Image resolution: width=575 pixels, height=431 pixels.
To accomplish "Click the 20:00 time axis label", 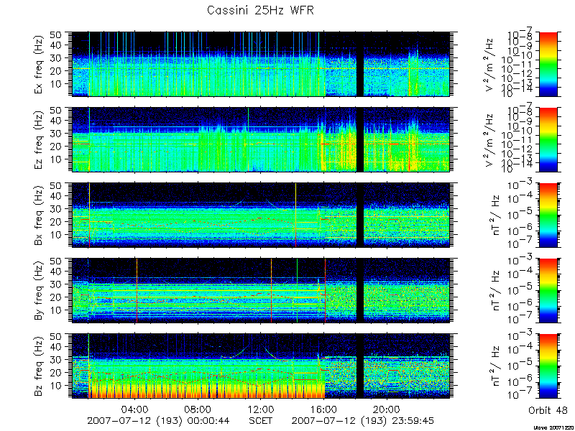I will click(387, 409).
